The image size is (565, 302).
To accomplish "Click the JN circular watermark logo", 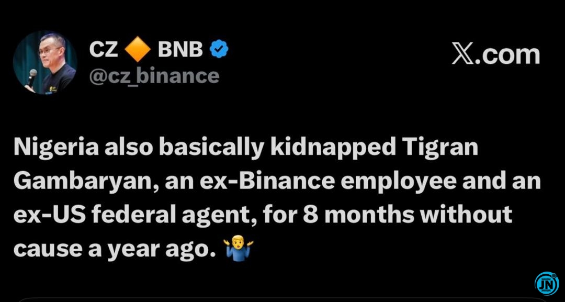I will coord(547,283).
